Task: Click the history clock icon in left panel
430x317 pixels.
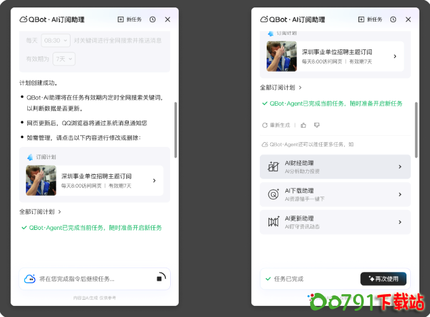Action: 153,20
